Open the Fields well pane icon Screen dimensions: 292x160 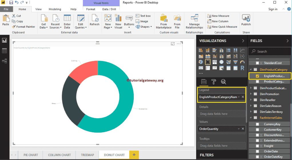click(204, 82)
